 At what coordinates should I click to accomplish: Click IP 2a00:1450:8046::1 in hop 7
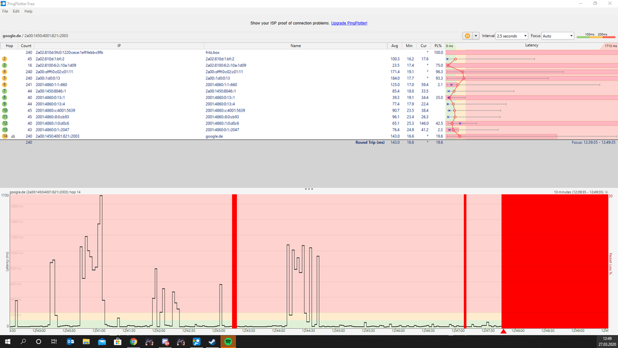51,91
